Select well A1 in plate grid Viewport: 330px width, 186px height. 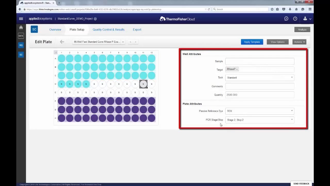pos(61,58)
